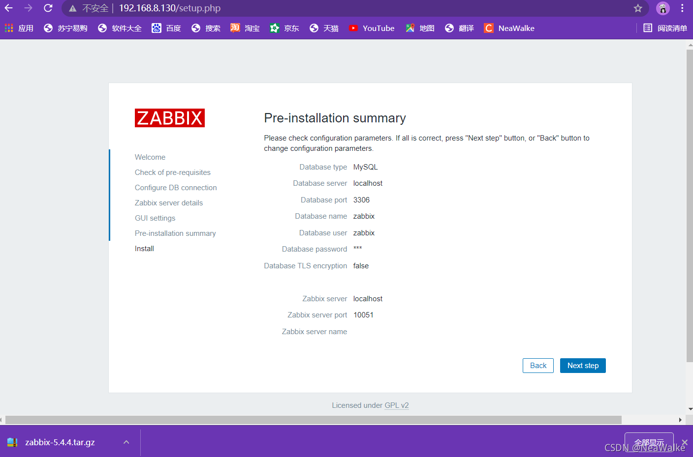Open the 苏宁易购 bookmark
The width and height of the screenshot is (693, 457).
[x=65, y=28]
